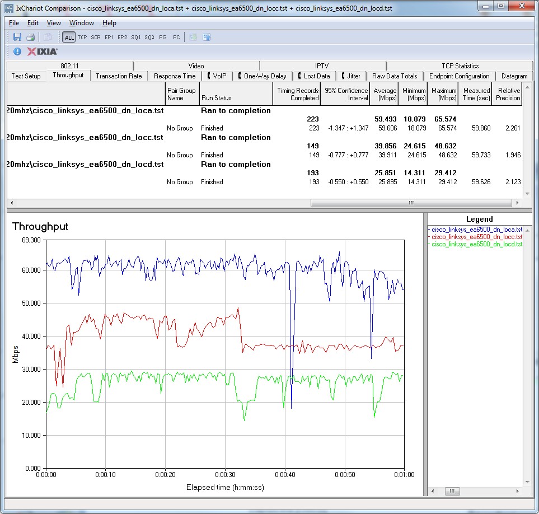Select the Throughput tab

(68, 75)
